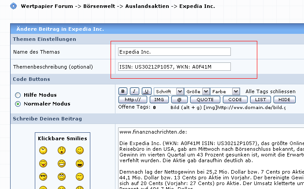304x189 pixels.
Task: Insert the big white grin smiley
Action: tap(62, 164)
